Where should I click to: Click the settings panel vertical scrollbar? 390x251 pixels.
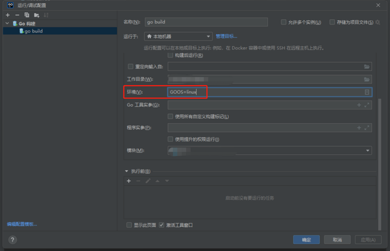click(x=379, y=165)
